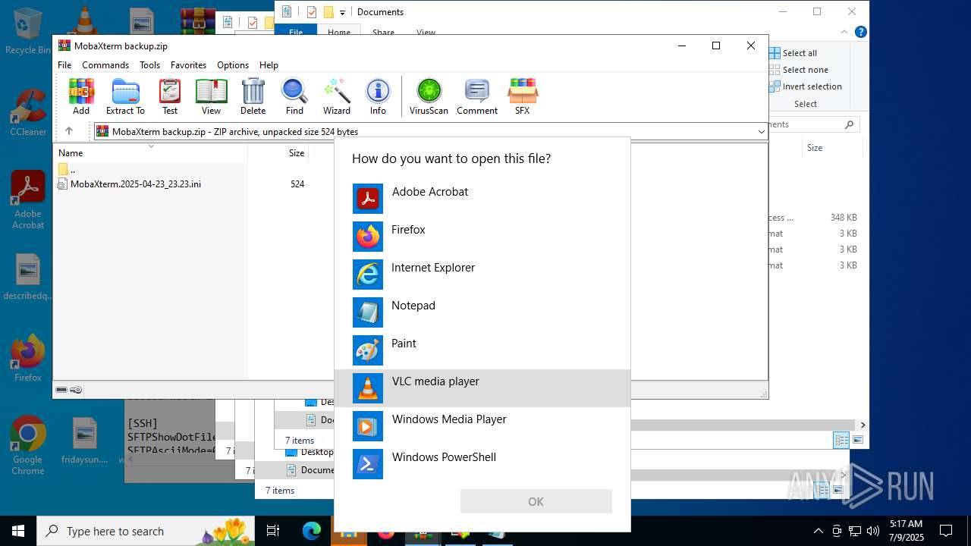Expand the WinRAR address path dropdown
The height and width of the screenshot is (546, 971).
(x=761, y=132)
